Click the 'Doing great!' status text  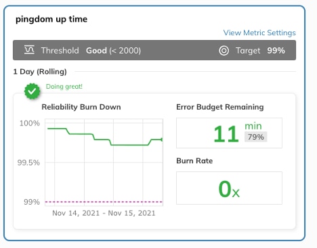pyautogui.click(x=64, y=87)
